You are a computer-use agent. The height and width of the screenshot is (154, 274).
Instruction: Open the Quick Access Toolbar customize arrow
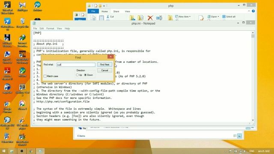click(104, 6)
